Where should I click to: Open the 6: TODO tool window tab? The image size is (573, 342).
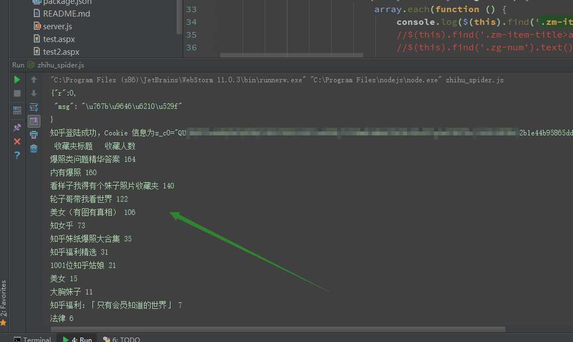coord(121,339)
